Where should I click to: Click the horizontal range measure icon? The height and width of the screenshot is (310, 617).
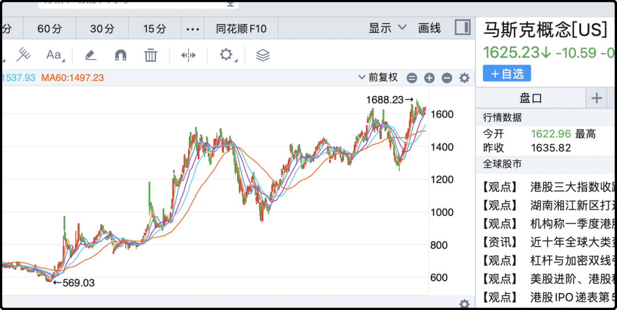point(188,55)
